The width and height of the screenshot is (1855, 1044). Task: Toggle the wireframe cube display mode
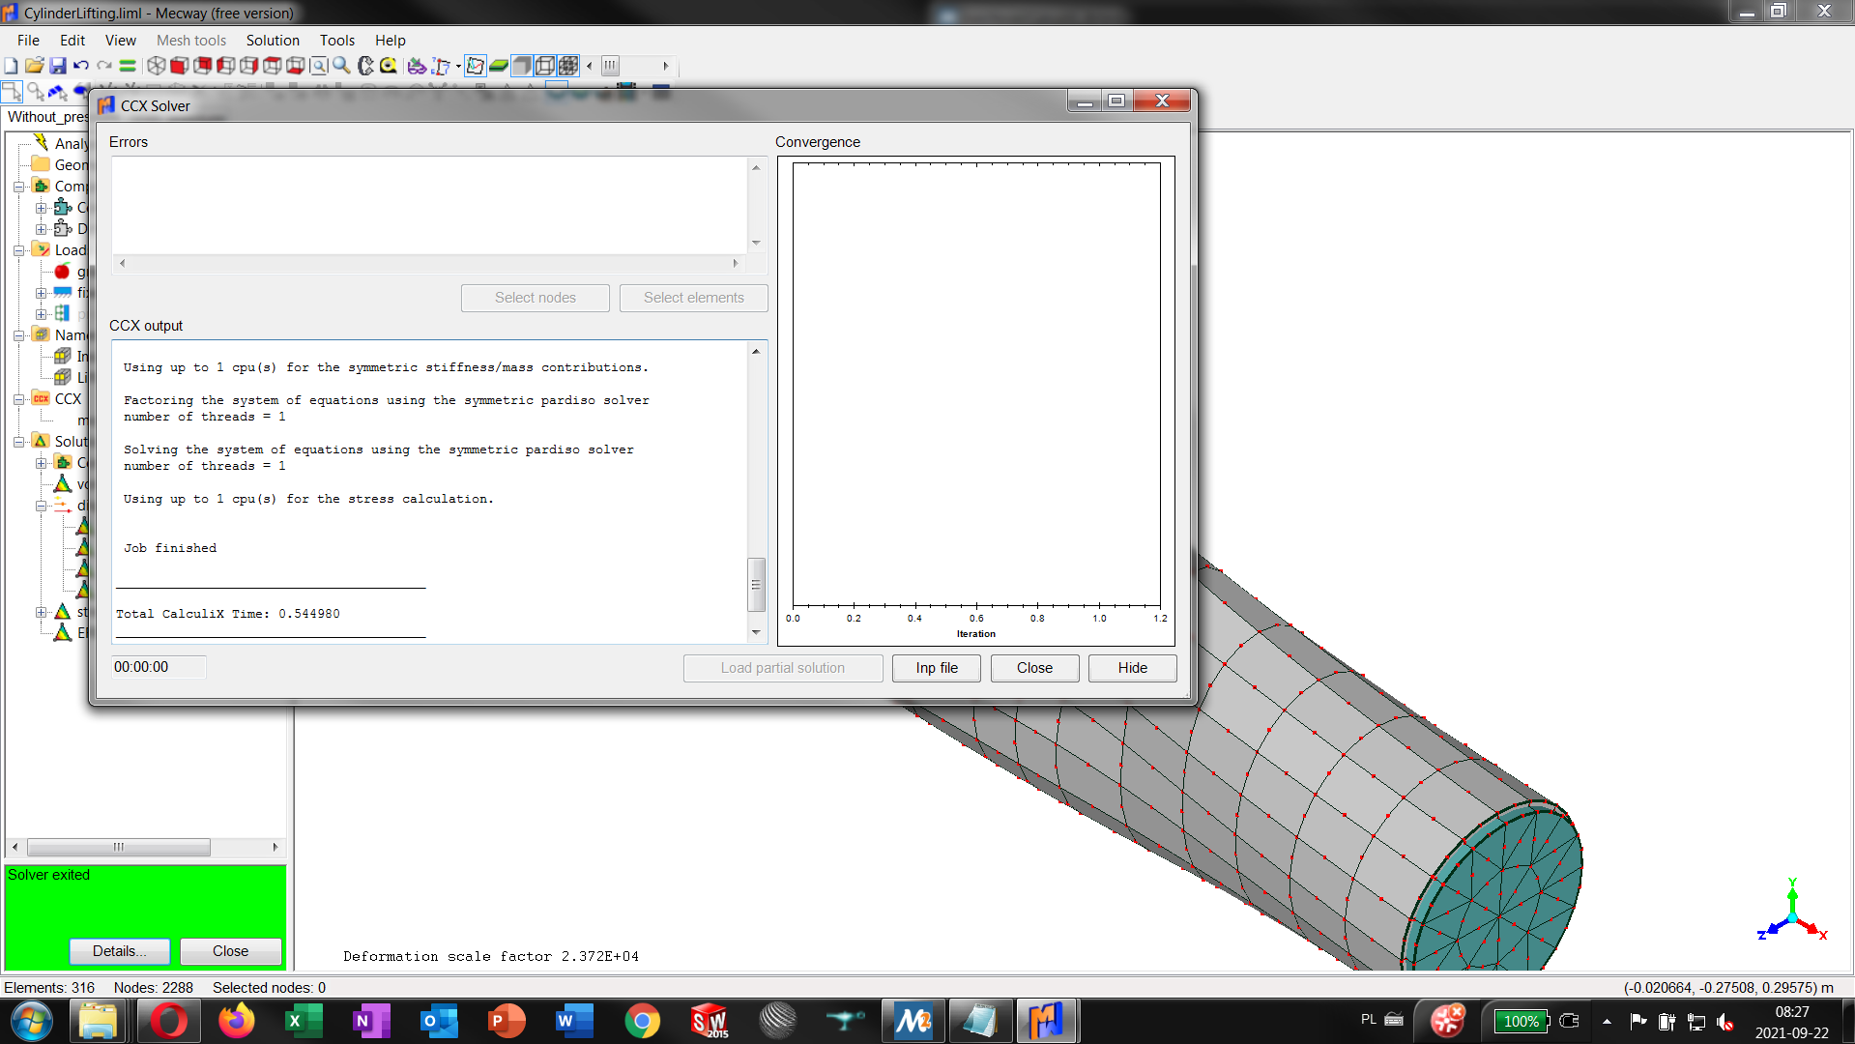pyautogui.click(x=545, y=66)
